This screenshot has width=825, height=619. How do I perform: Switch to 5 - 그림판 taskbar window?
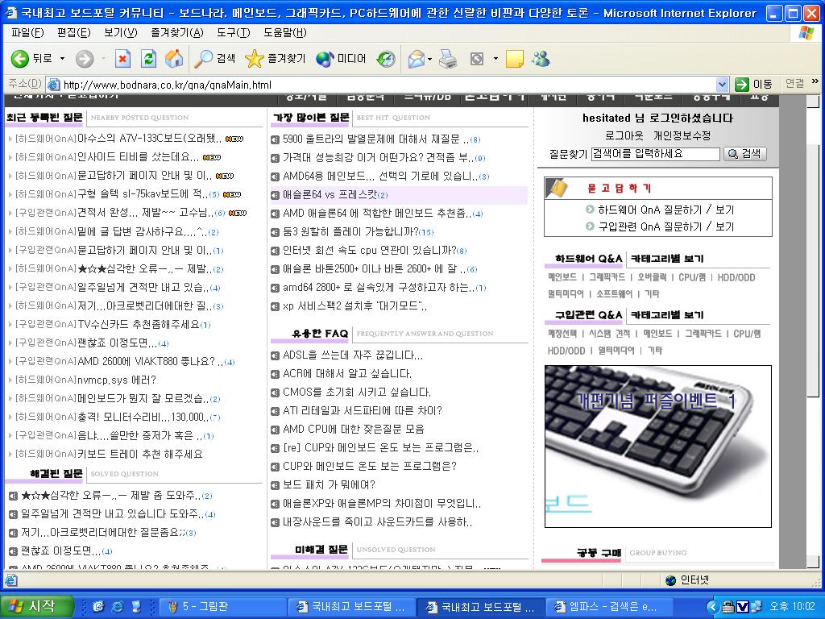(x=222, y=606)
